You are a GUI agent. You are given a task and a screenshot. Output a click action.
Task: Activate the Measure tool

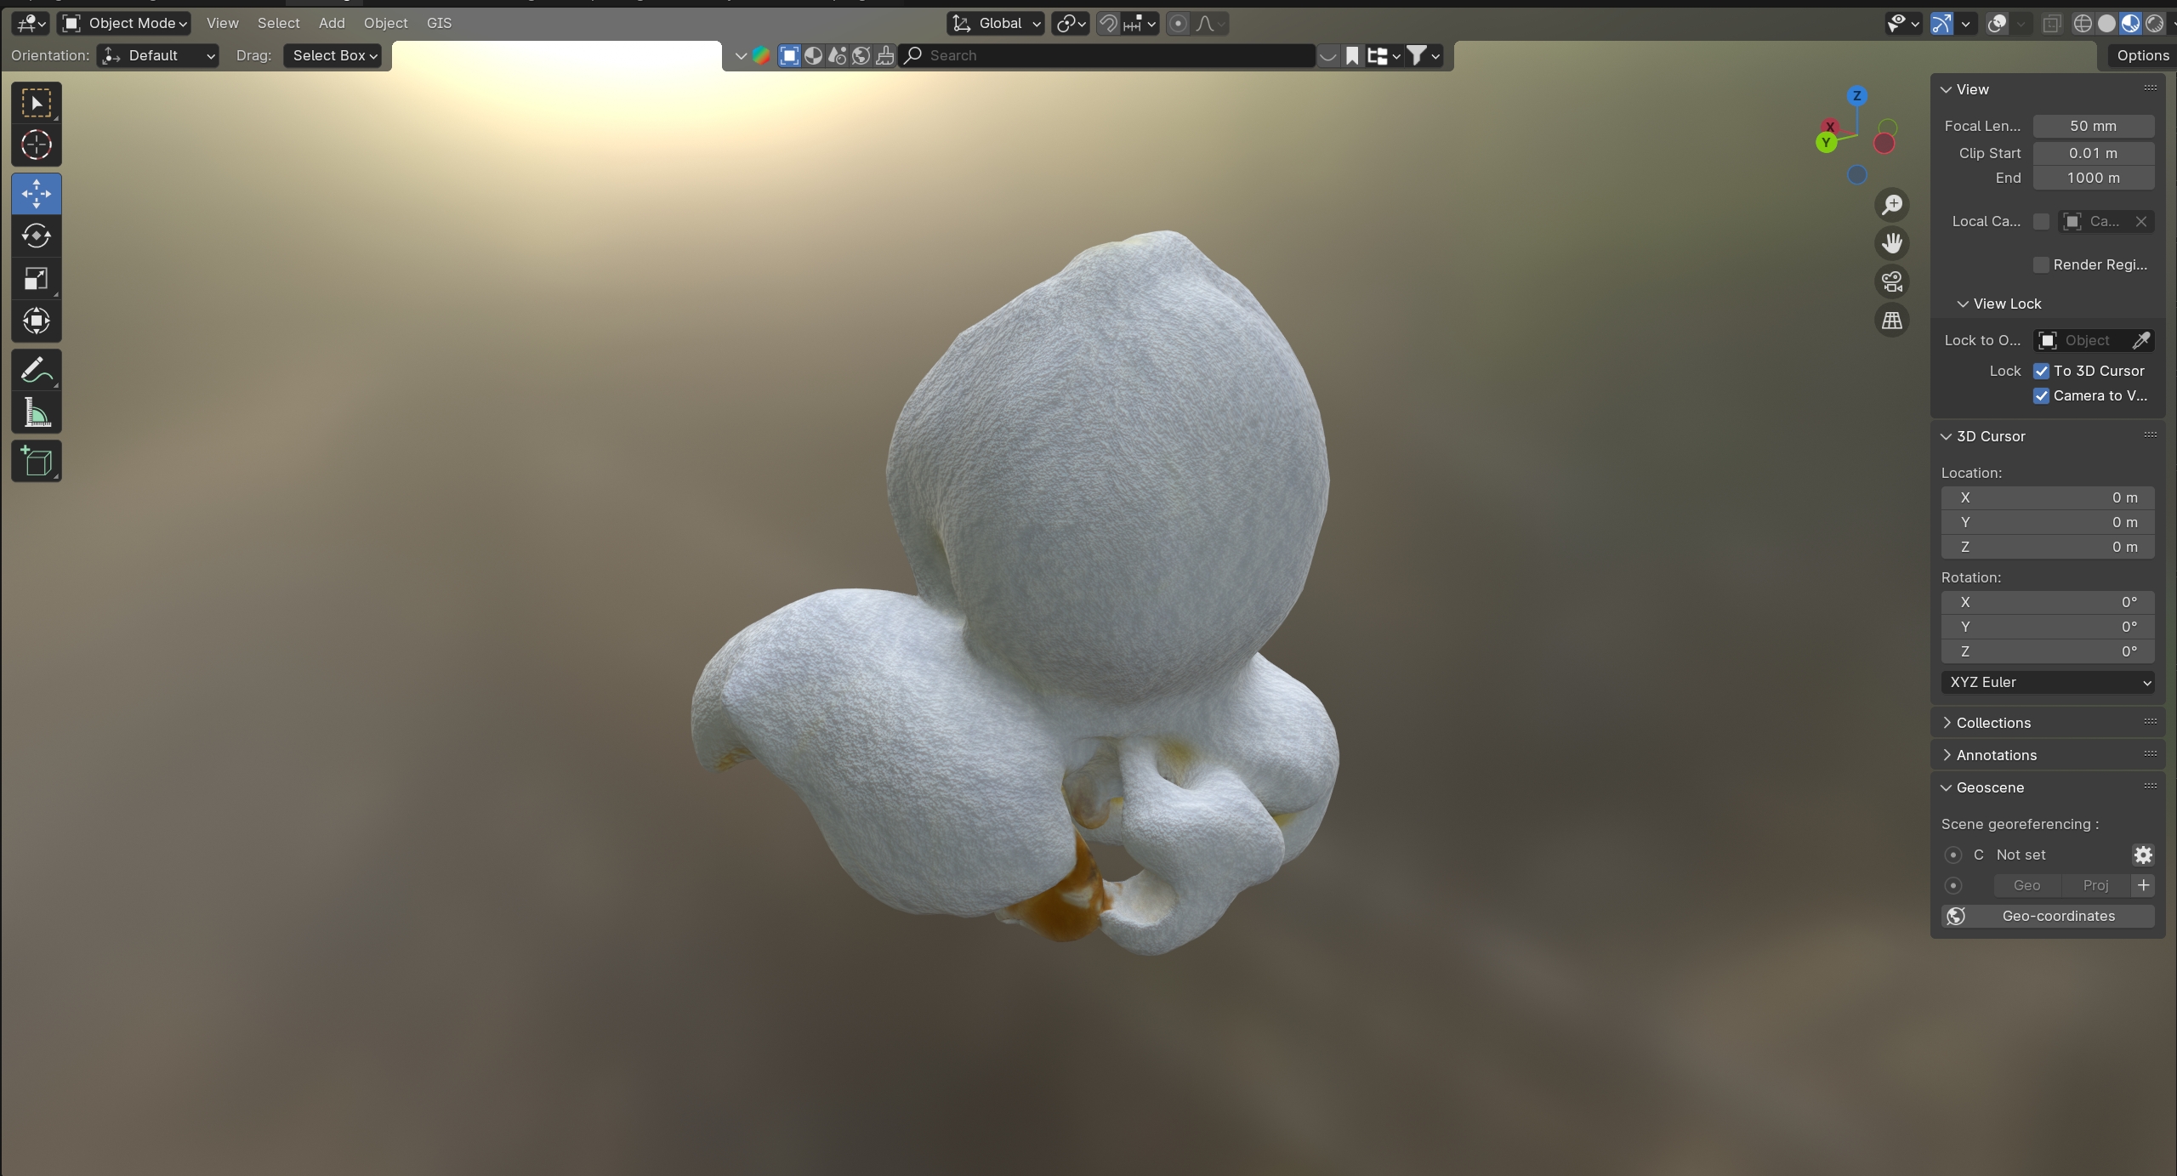[x=36, y=413]
